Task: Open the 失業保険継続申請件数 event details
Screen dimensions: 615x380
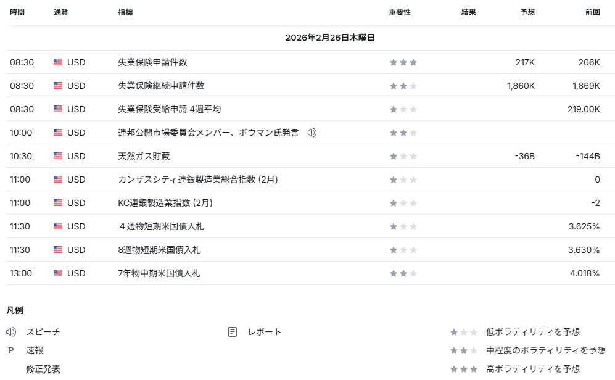Action: point(161,86)
